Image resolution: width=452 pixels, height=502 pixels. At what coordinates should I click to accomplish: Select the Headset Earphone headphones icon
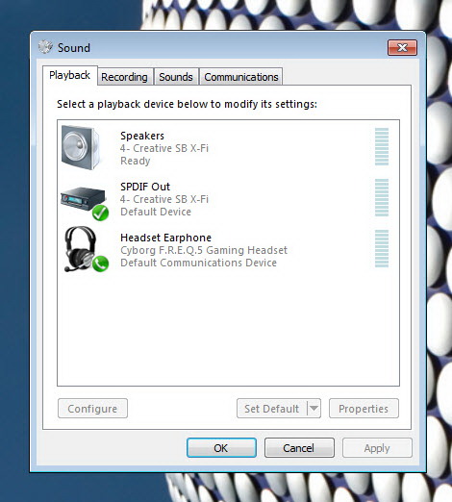tap(80, 249)
